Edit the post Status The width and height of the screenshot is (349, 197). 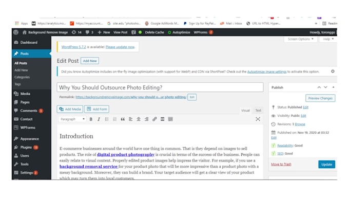point(305,108)
